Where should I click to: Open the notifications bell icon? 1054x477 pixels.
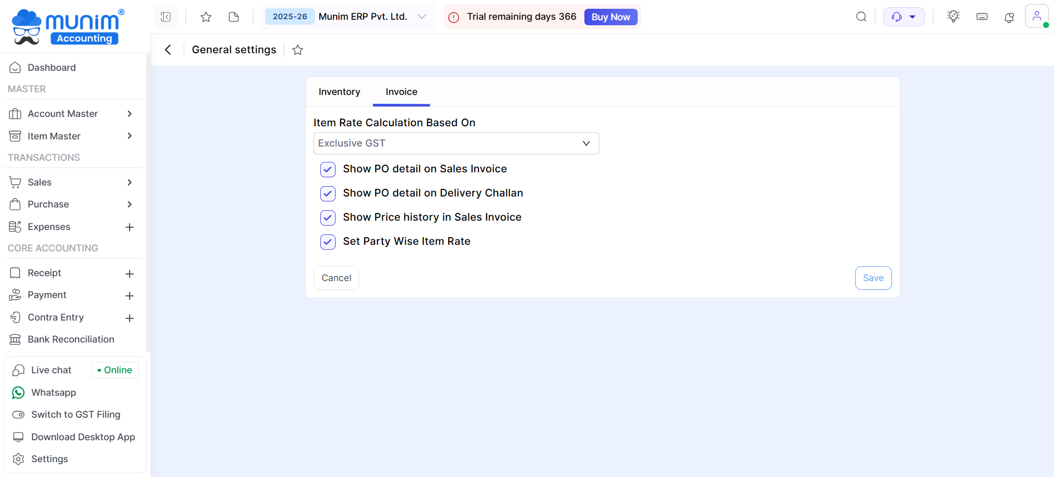(1009, 17)
